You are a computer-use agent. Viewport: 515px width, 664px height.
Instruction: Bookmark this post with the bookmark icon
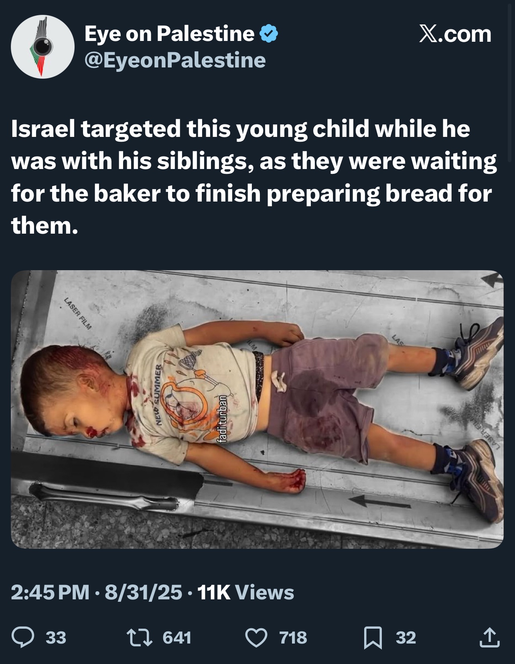click(x=373, y=638)
